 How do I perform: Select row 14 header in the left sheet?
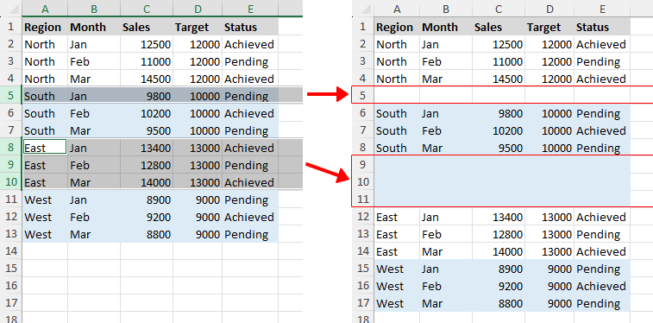click(11, 251)
